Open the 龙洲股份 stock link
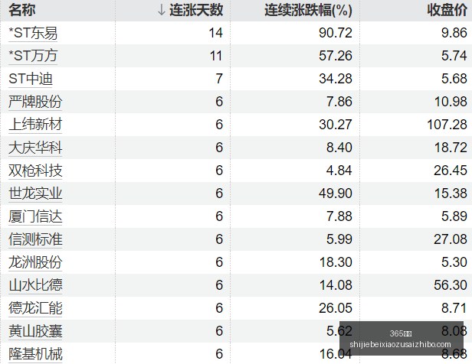 [35, 262]
